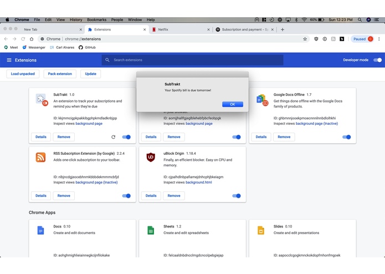Open uBlock Origin background.html link
This screenshot has width=385, height=274.
199,182
